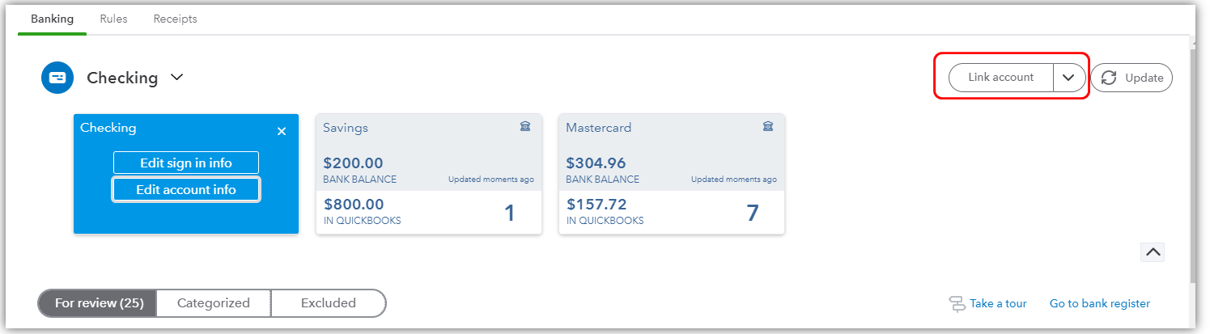Viewport: 1210px width, 334px height.
Task: Click the bank icon on the Savings card
Action: coord(525,127)
